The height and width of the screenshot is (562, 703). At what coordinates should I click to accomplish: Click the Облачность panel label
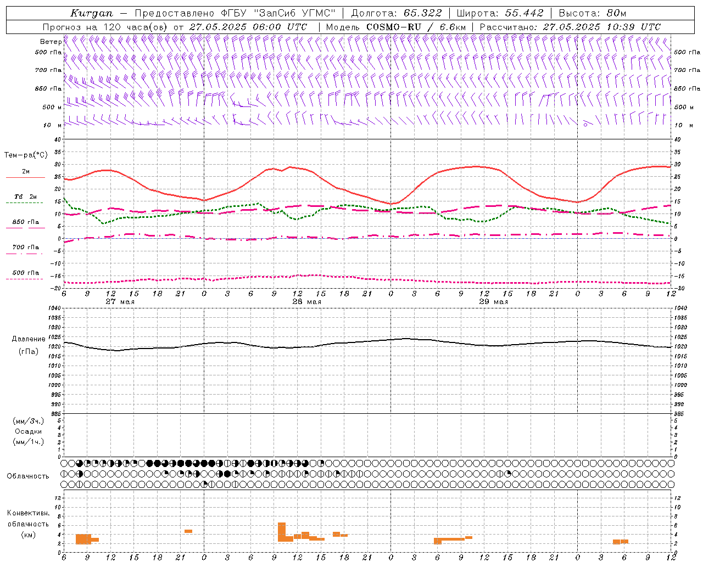(28, 476)
